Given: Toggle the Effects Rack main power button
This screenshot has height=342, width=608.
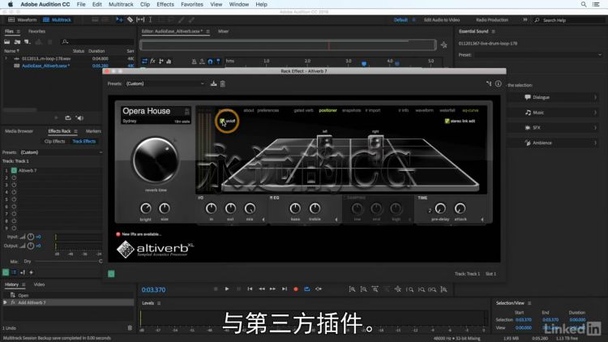Looking at the screenshot, I should tap(6, 272).
